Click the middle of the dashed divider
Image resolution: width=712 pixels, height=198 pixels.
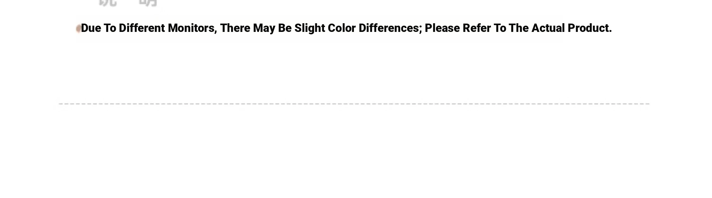[x=354, y=104]
